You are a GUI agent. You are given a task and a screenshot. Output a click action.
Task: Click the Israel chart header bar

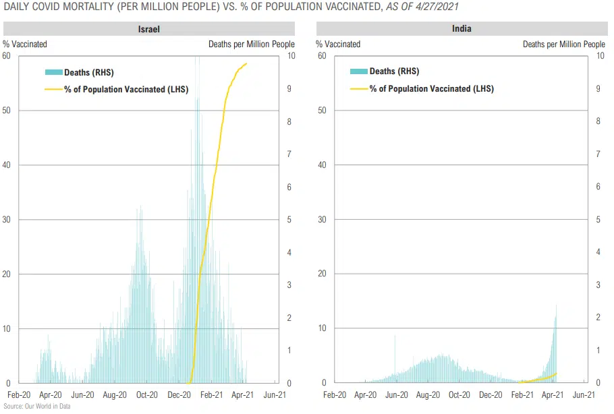[x=148, y=29]
